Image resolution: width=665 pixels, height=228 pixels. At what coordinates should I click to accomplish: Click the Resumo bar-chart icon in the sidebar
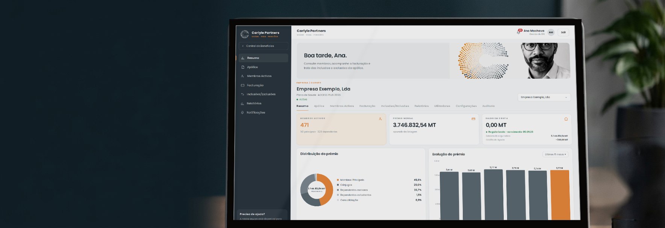tap(242, 58)
